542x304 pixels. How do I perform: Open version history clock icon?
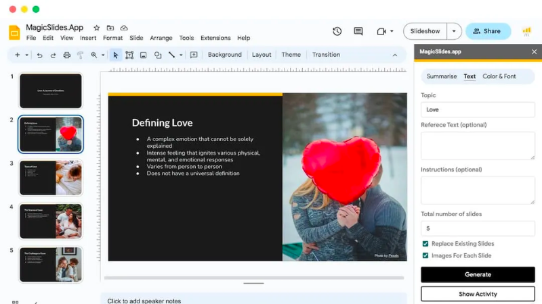tap(337, 31)
